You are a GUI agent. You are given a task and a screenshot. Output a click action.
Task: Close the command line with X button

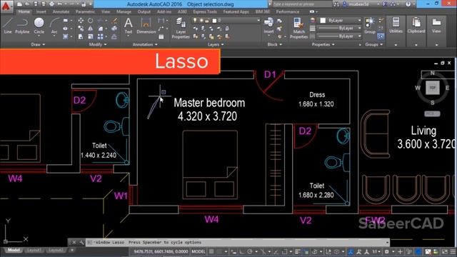click(74, 242)
